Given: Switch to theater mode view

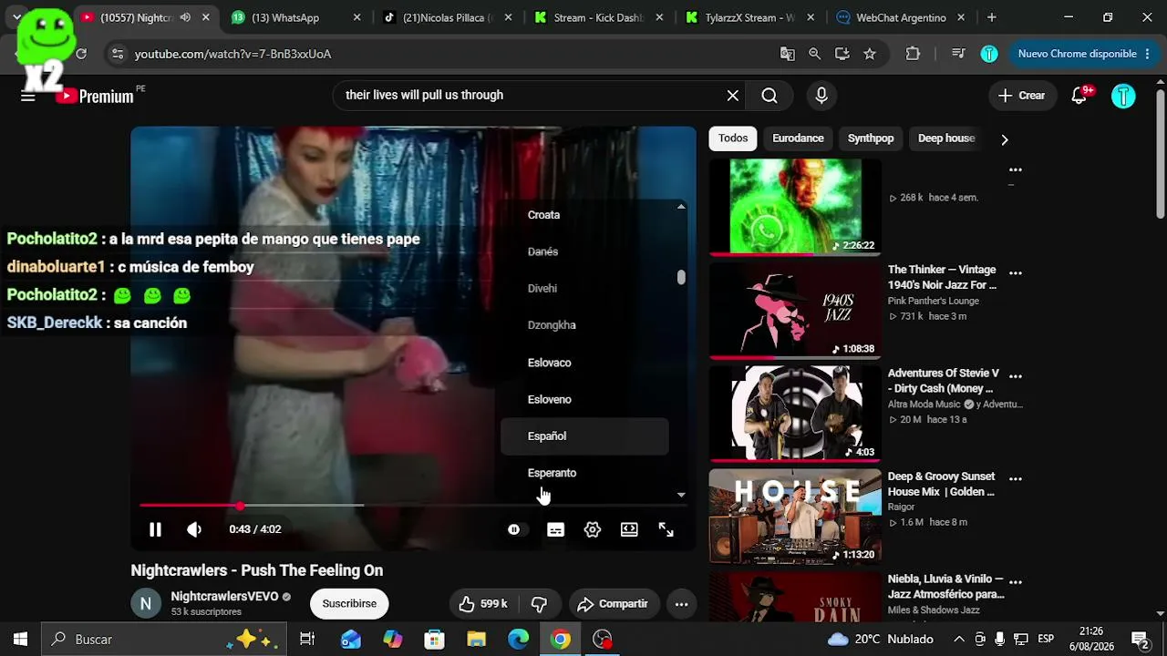Looking at the screenshot, I should [629, 529].
